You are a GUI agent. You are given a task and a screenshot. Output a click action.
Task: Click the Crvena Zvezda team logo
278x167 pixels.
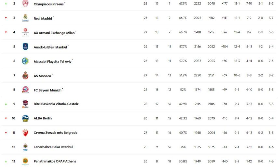(x=25, y=133)
